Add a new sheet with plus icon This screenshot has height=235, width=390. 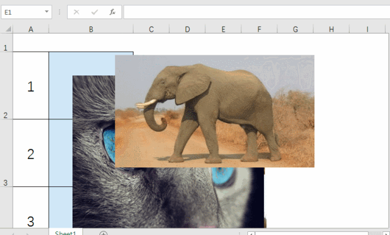103,233
